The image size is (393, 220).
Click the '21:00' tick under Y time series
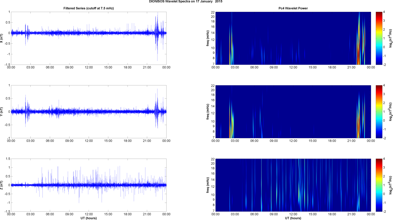[x=147, y=141]
